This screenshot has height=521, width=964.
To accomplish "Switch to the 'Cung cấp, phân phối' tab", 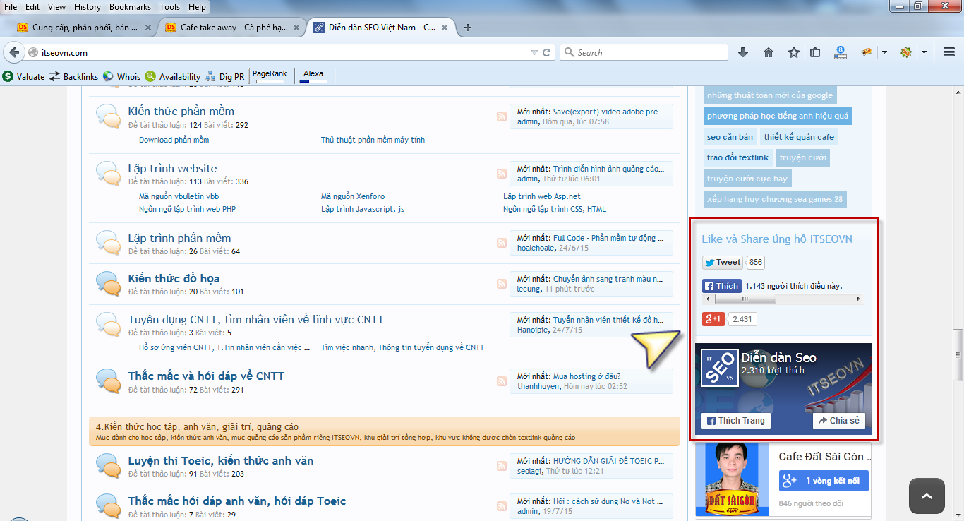I will [x=78, y=28].
